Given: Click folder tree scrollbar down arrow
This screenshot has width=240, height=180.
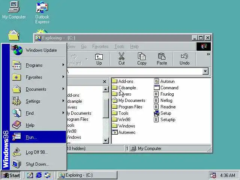Looking at the screenshot, I should click(106, 141).
